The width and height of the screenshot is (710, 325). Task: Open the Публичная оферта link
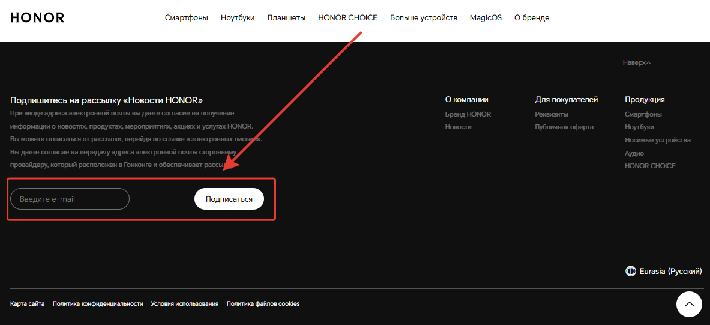(x=564, y=127)
